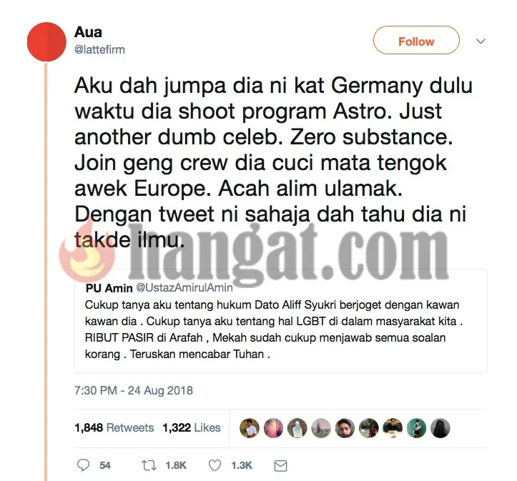View the 1,848 Retweets list
The image size is (517, 481).
[x=114, y=427]
